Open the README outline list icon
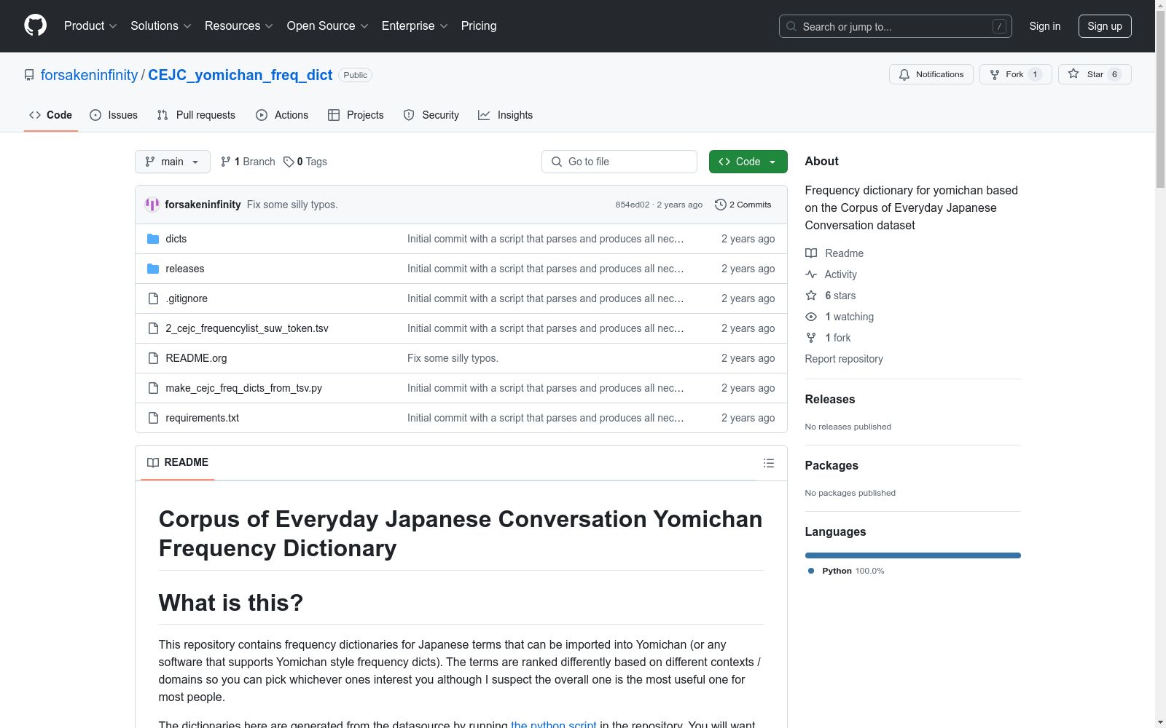The width and height of the screenshot is (1166, 728). 769,463
